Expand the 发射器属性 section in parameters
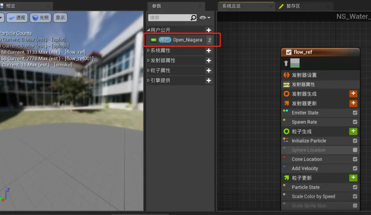The height and width of the screenshot is (215, 371). pyautogui.click(x=148, y=61)
